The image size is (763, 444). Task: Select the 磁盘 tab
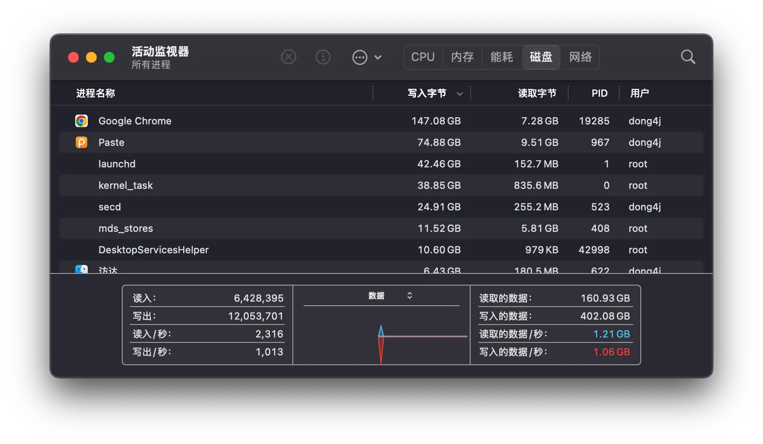tap(541, 57)
